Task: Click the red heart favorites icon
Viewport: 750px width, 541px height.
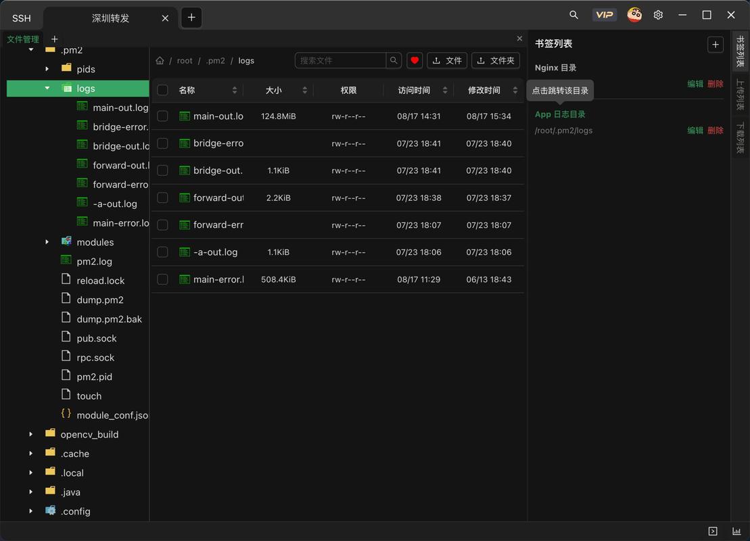Action: click(415, 60)
